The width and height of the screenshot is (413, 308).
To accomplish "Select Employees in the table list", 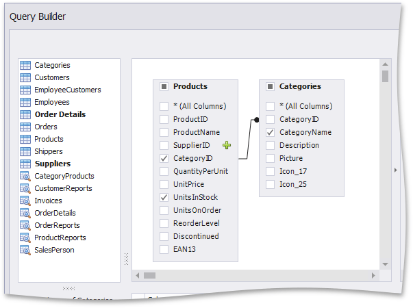I will pyautogui.click(x=51, y=102).
